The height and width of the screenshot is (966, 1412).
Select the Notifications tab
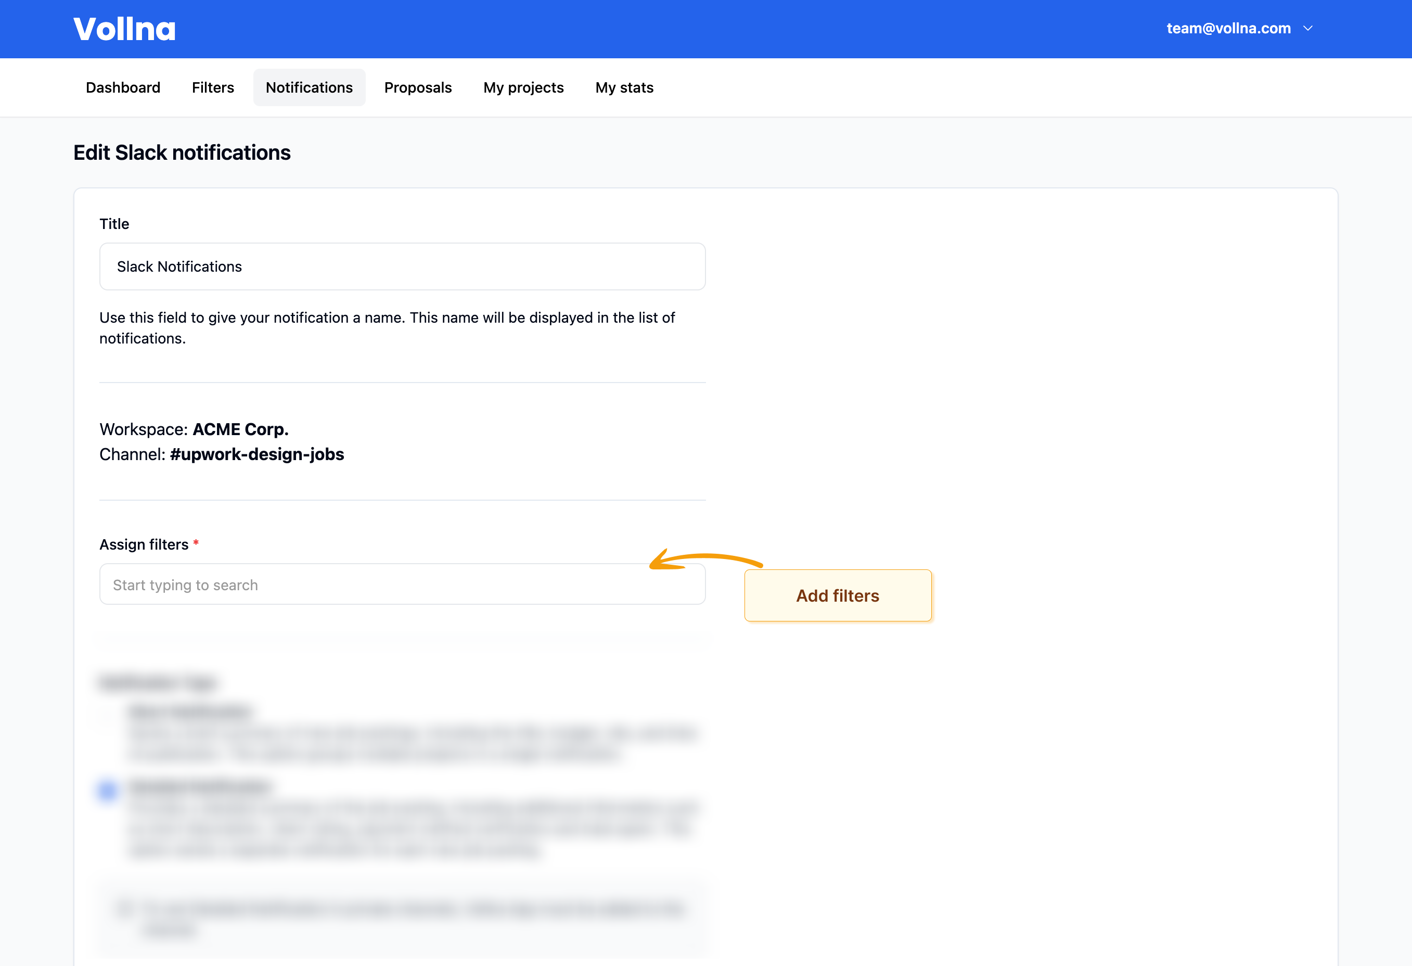coord(309,87)
